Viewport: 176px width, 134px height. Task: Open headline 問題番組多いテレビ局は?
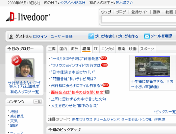[x=73, y=79]
